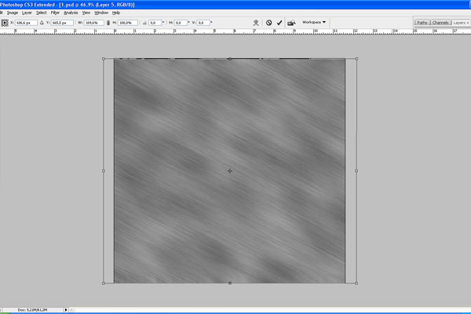This screenshot has width=471, height=314.
Task: Select the Layers panel tab
Action: tap(461, 23)
